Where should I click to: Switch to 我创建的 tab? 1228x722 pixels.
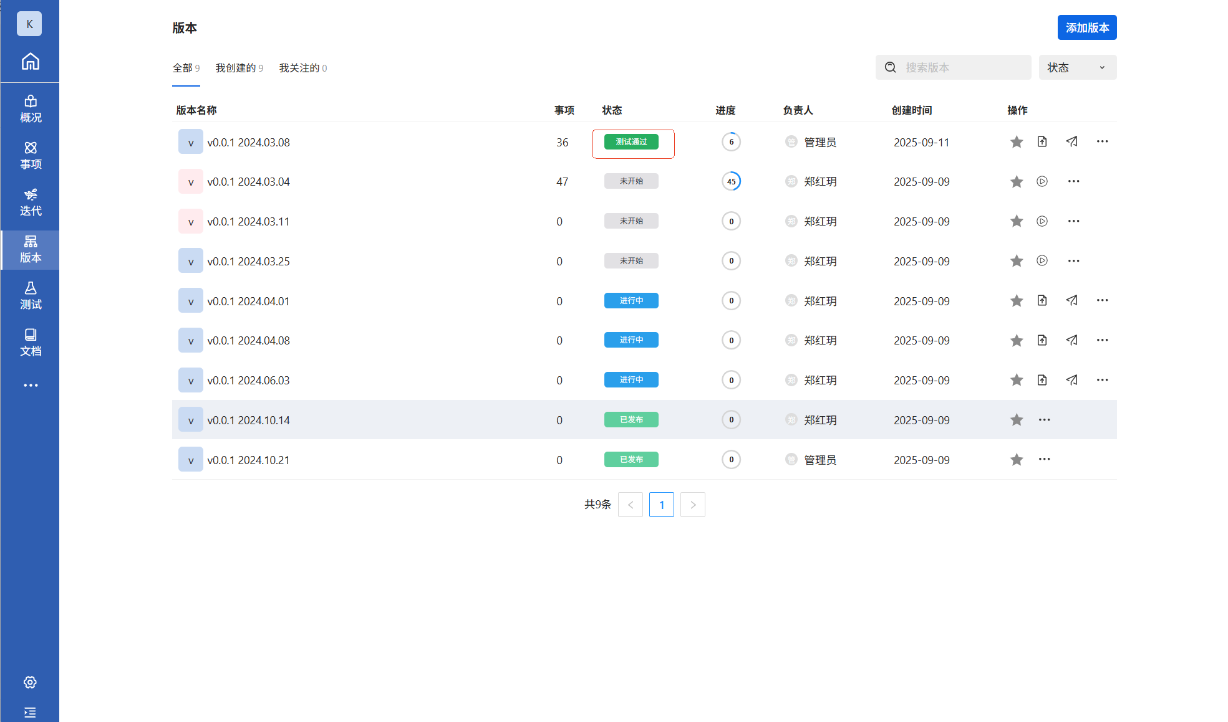coord(239,68)
